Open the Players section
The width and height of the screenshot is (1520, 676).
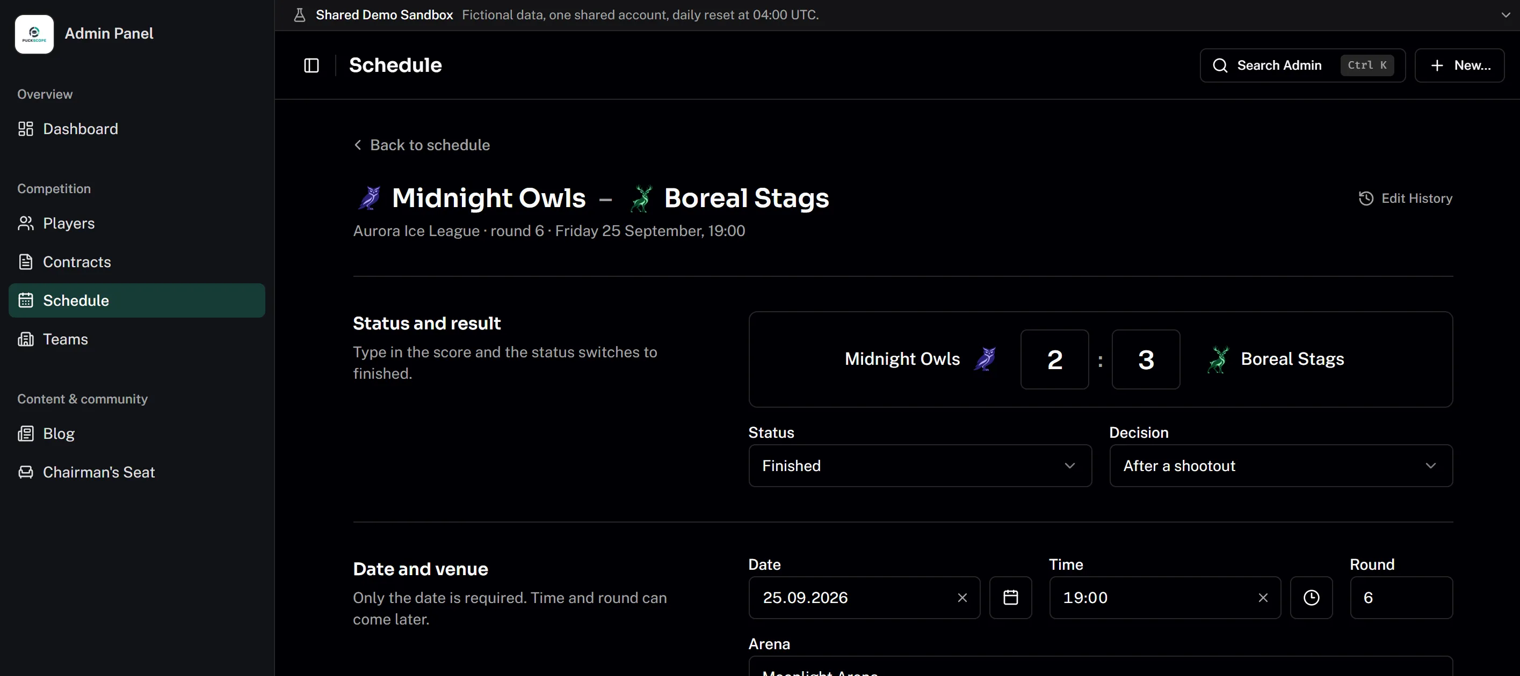point(137,223)
